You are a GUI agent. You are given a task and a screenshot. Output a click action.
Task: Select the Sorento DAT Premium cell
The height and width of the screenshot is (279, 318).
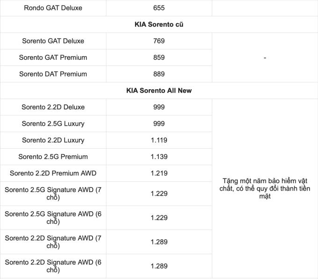(x=53, y=74)
